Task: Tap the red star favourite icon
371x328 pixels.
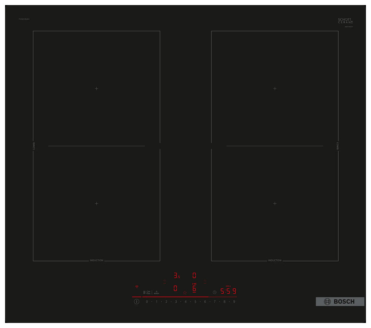Action: pos(185,293)
